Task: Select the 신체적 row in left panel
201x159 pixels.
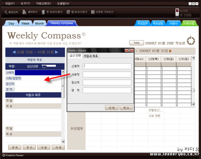Action: click(x=33, y=73)
